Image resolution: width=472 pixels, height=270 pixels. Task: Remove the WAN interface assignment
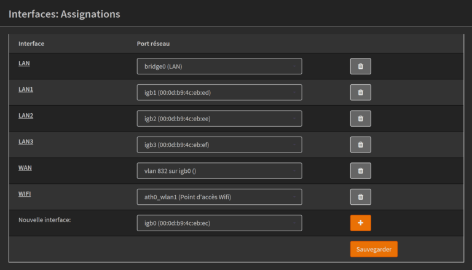(x=360, y=171)
